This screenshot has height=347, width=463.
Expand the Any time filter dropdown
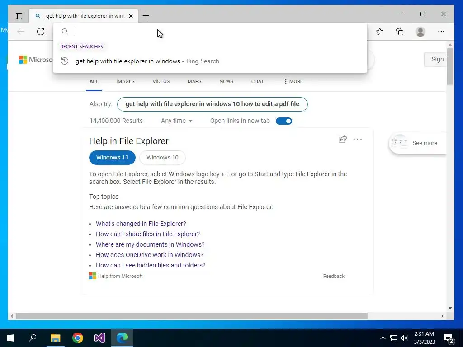(x=177, y=121)
